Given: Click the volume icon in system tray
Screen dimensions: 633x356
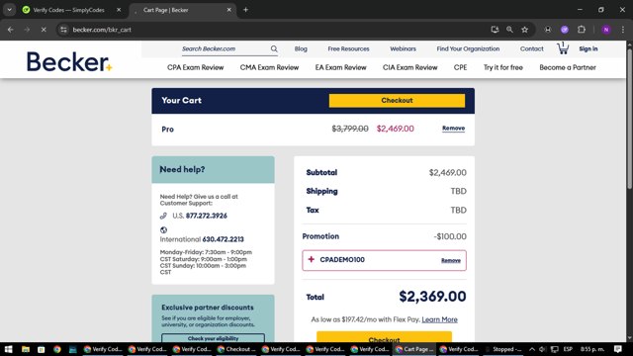Looking at the screenshot, I should [543, 349].
